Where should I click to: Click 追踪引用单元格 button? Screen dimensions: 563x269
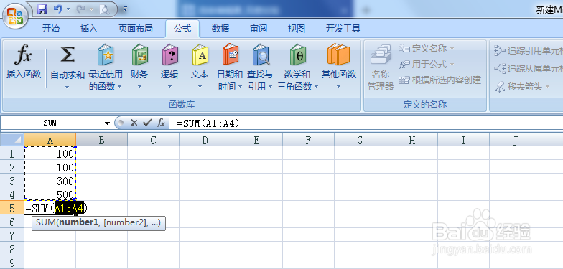[528, 50]
